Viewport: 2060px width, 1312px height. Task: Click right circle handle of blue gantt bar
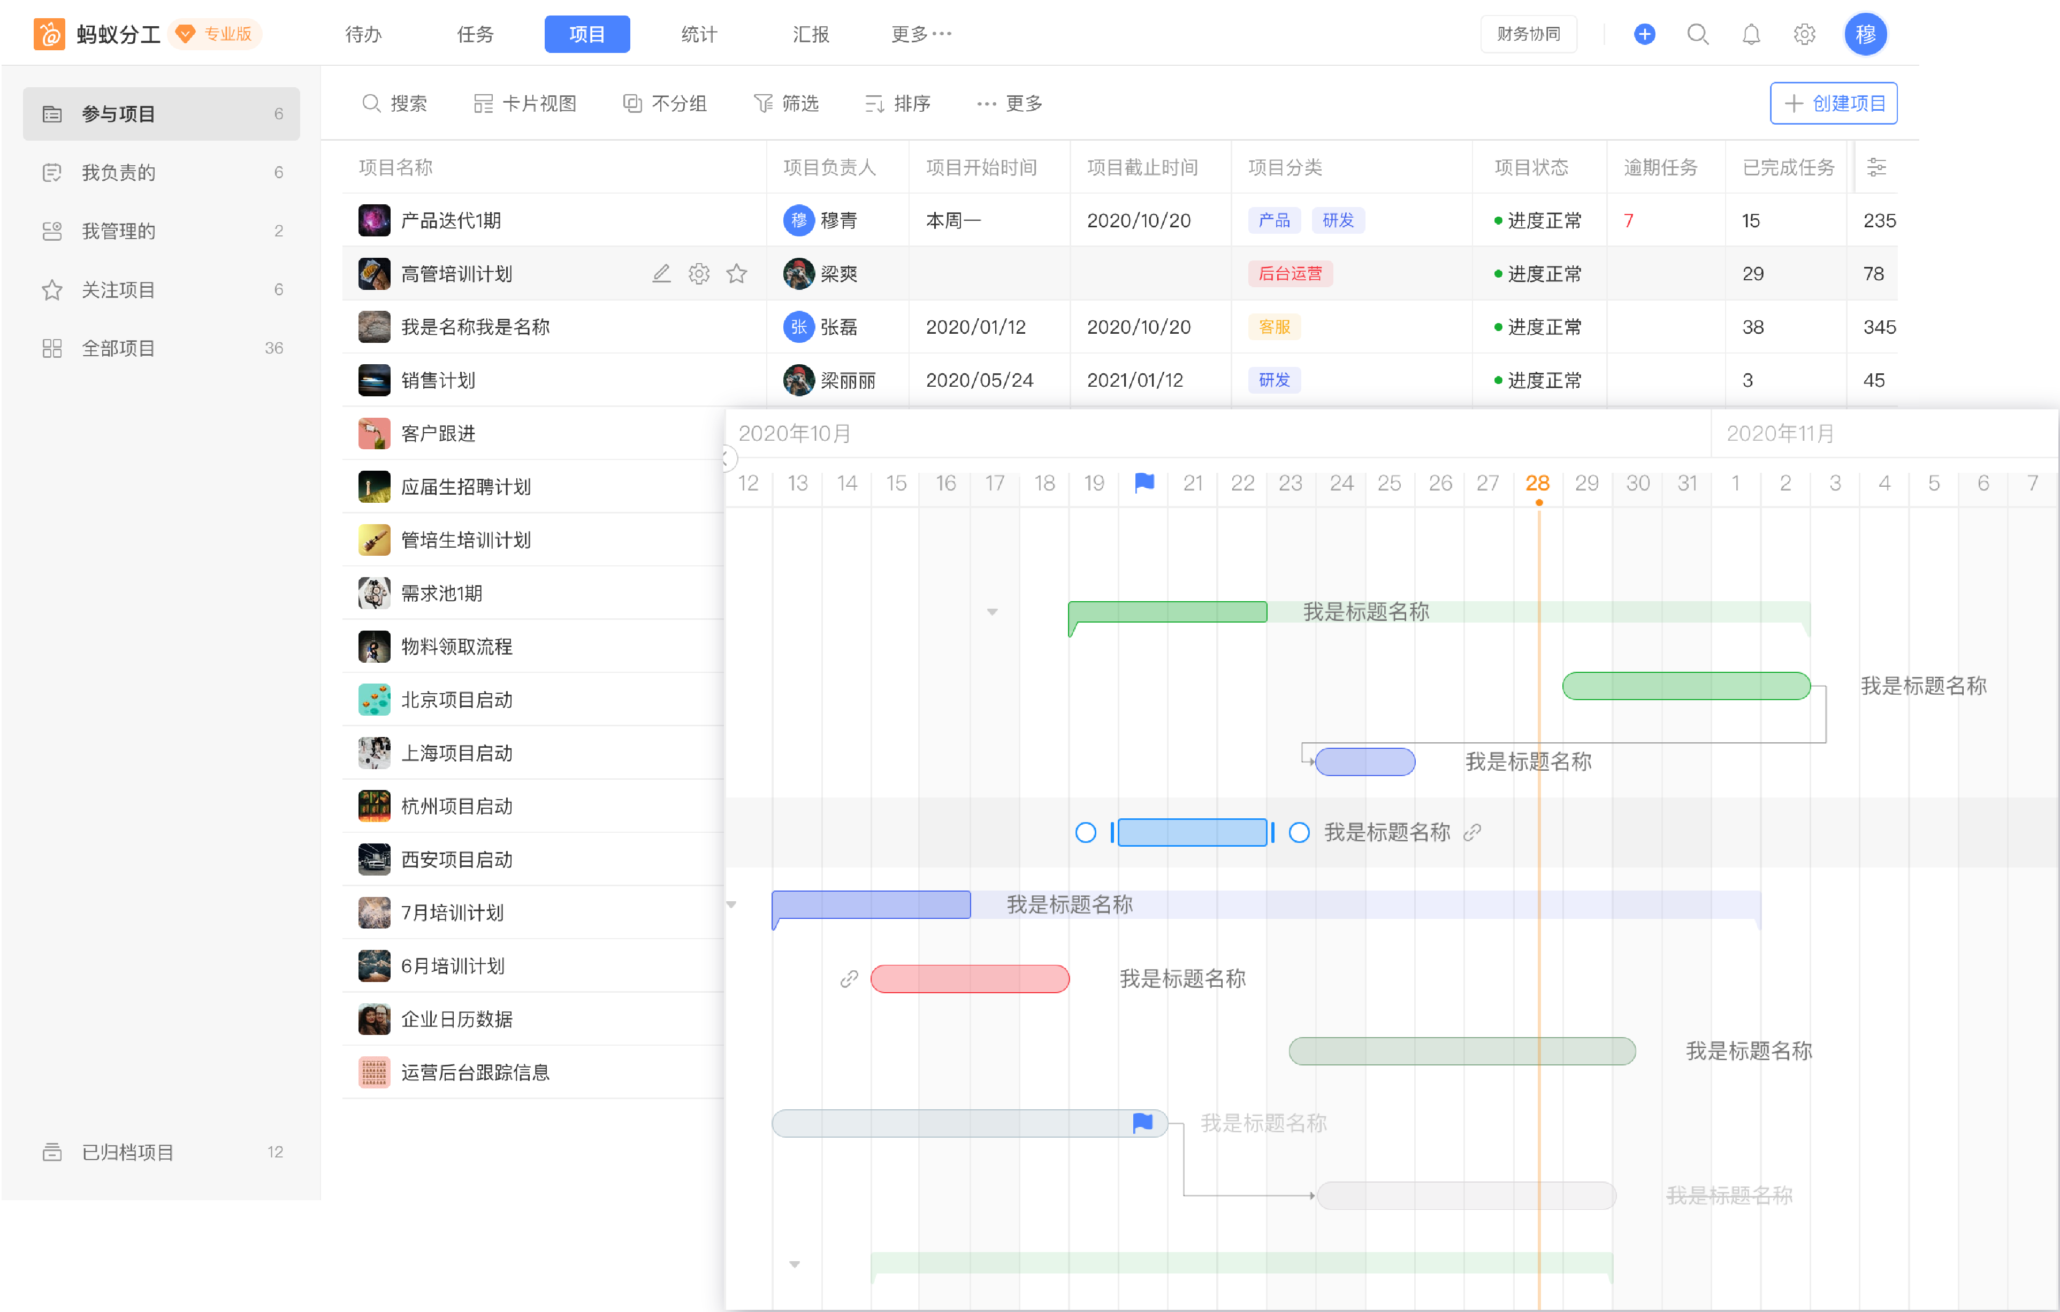pos(1299,832)
